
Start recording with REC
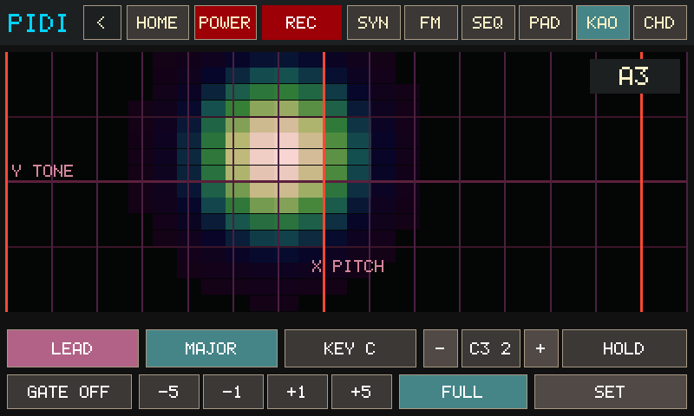pos(301,23)
